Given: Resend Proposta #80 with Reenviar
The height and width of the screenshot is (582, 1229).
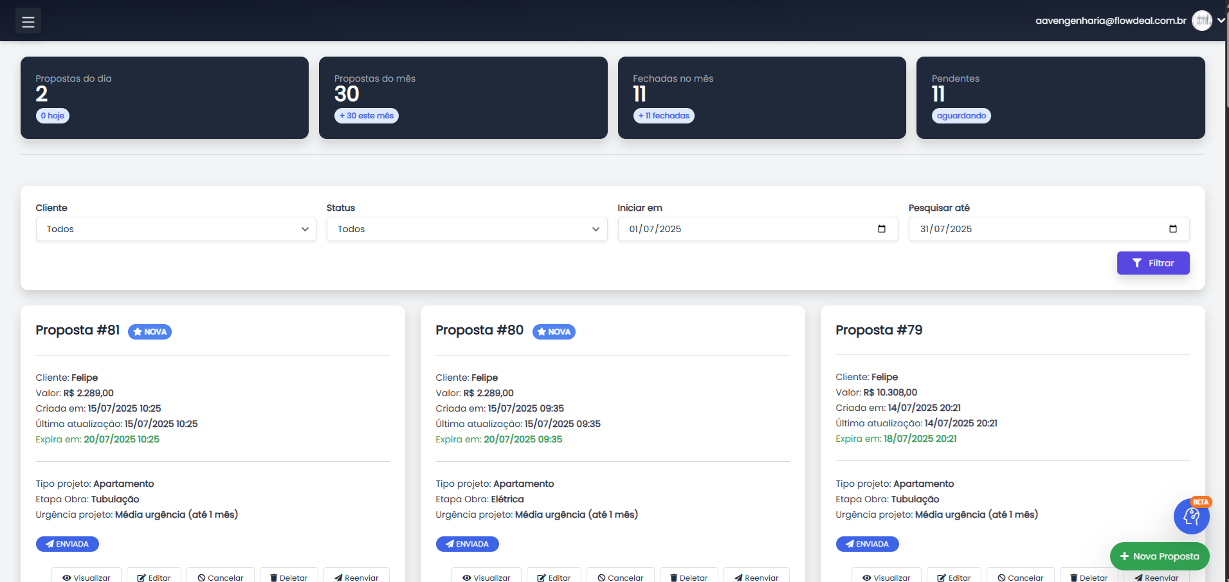Looking at the screenshot, I should (756, 577).
